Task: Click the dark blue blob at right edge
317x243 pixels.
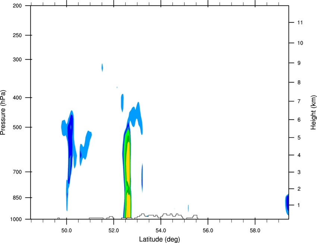Action: [287, 204]
